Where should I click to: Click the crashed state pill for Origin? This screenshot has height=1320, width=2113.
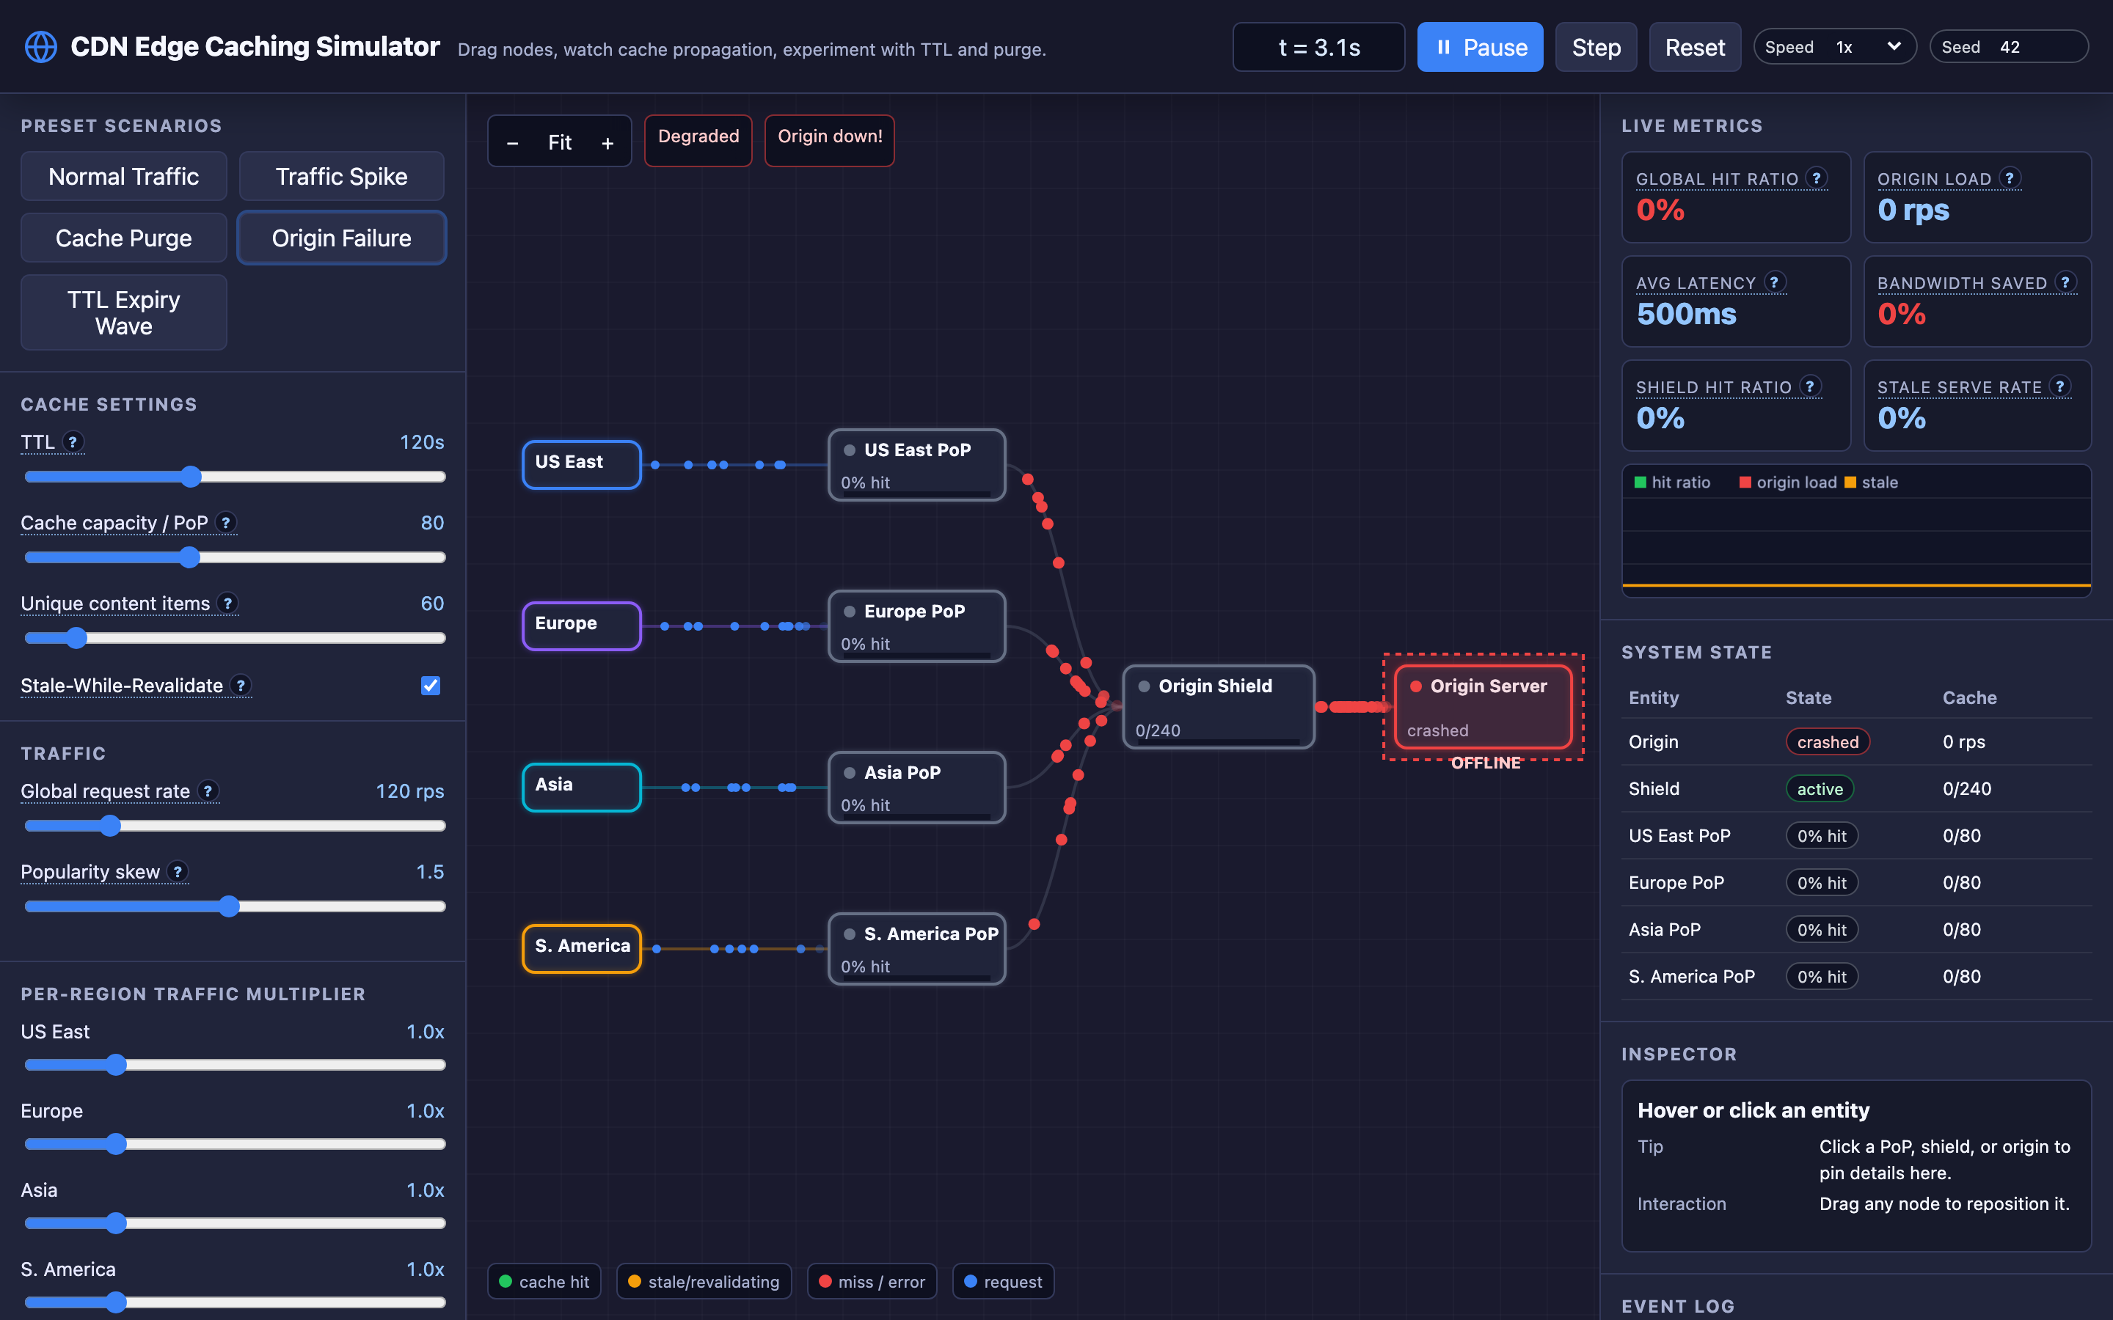[x=1828, y=741]
